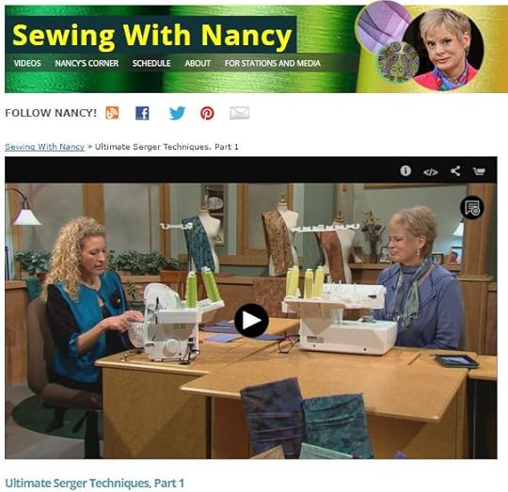Click the Sewing With Nancy banner title

click(x=152, y=35)
